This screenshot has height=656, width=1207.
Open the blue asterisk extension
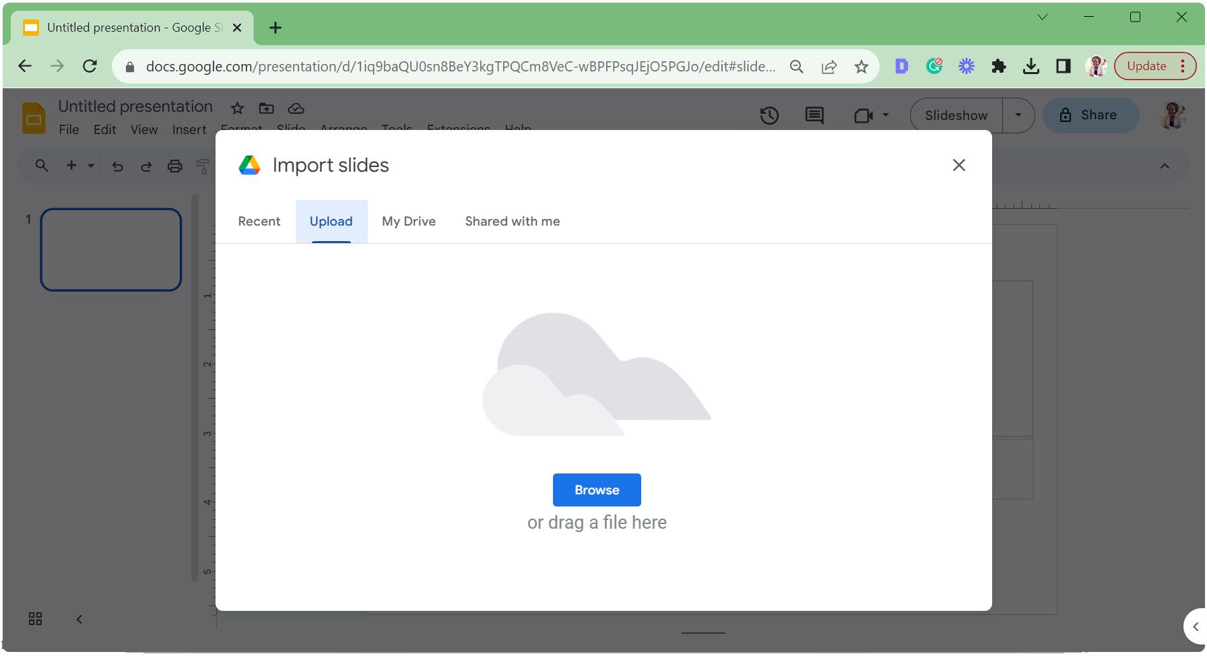[x=967, y=66]
